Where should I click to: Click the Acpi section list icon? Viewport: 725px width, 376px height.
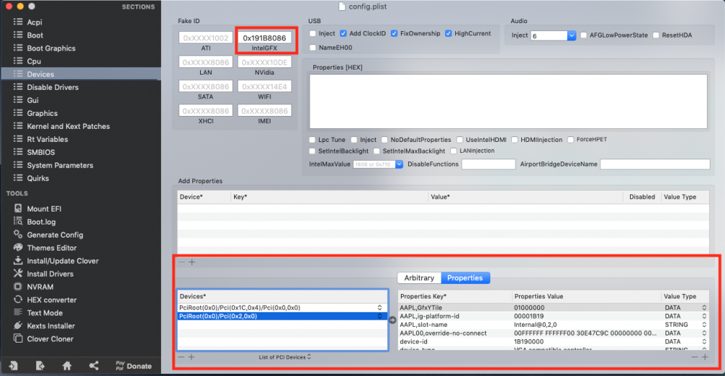[18, 22]
